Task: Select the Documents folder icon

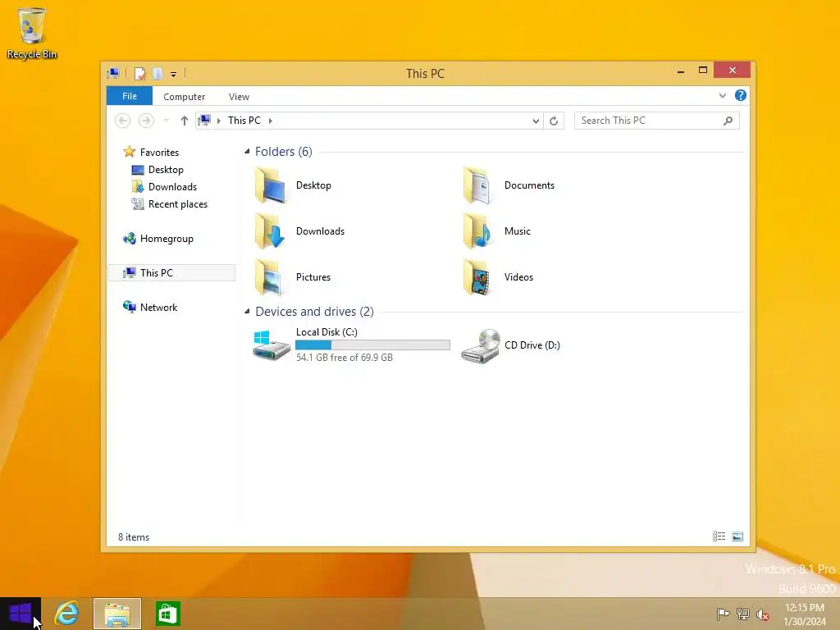Action: pyautogui.click(x=478, y=185)
